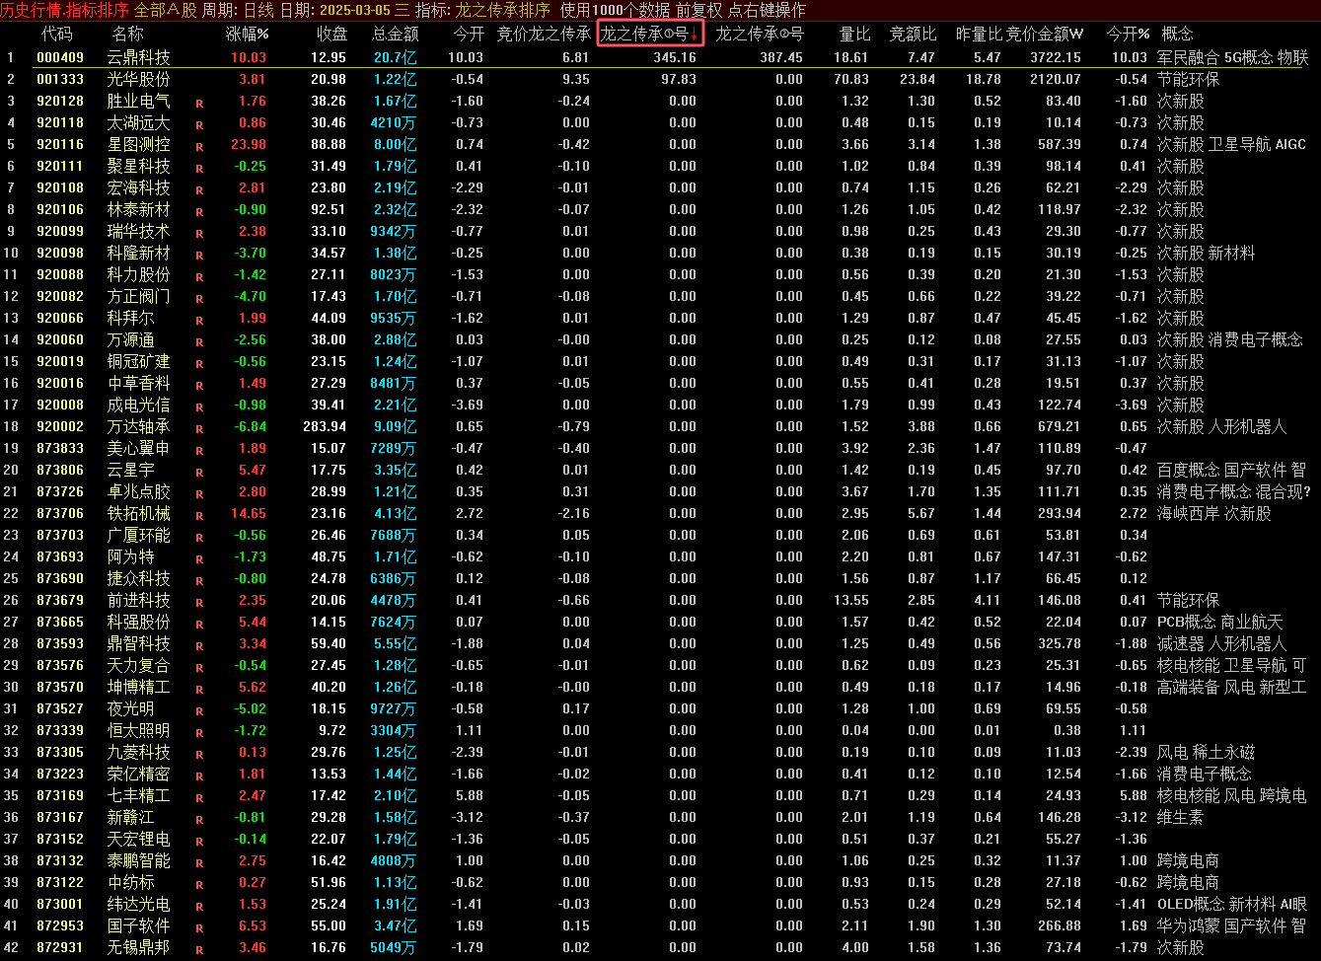The height and width of the screenshot is (961, 1321).
Task: Click 历史行情.指标排序 title text
Action: [x=64, y=10]
